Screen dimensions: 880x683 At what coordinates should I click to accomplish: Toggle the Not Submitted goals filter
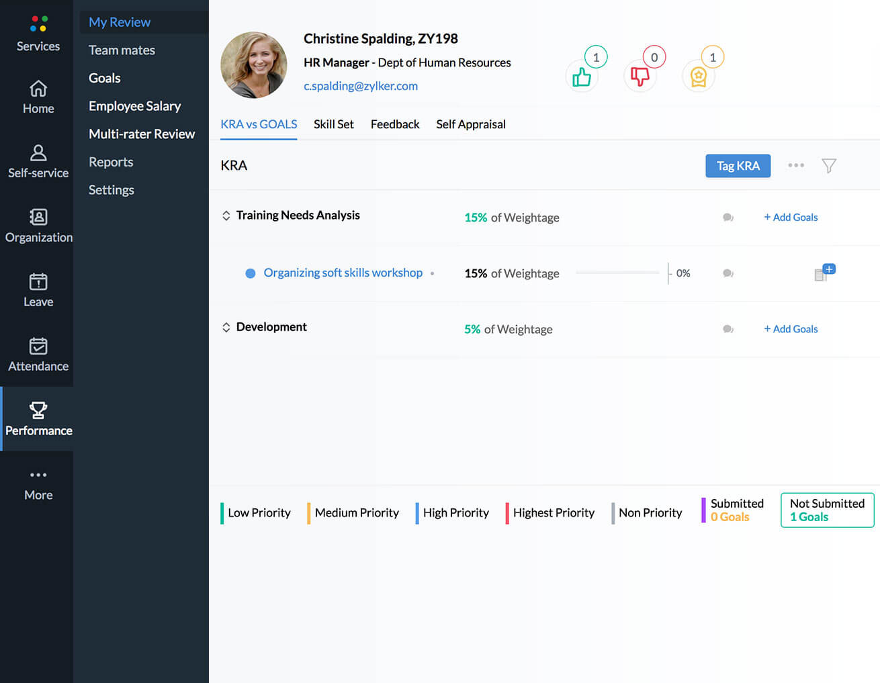827,510
